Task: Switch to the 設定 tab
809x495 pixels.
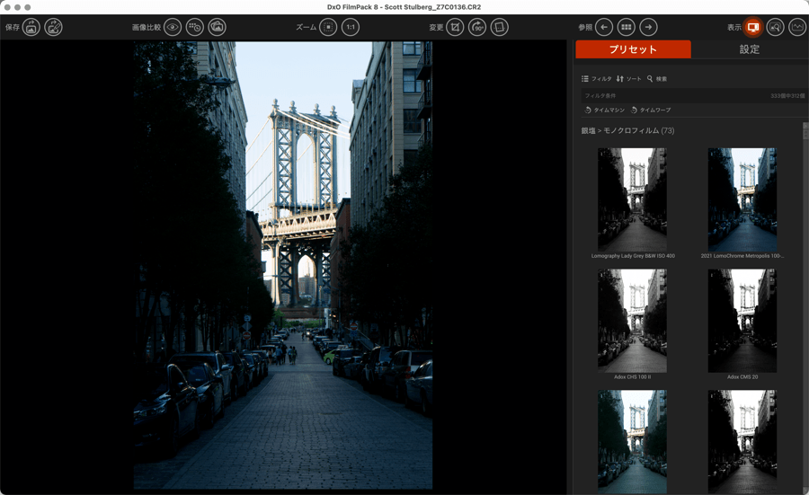Action: coord(749,49)
